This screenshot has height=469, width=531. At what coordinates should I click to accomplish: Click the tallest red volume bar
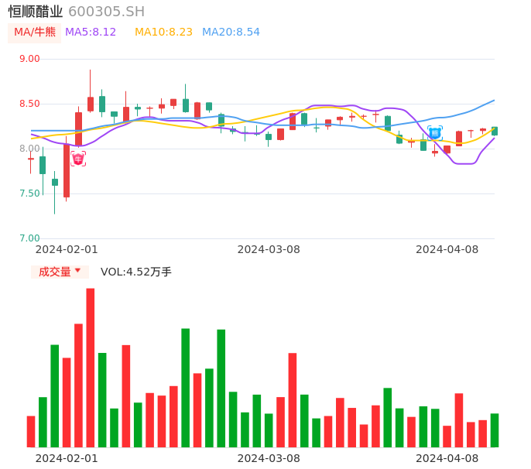coord(91,368)
